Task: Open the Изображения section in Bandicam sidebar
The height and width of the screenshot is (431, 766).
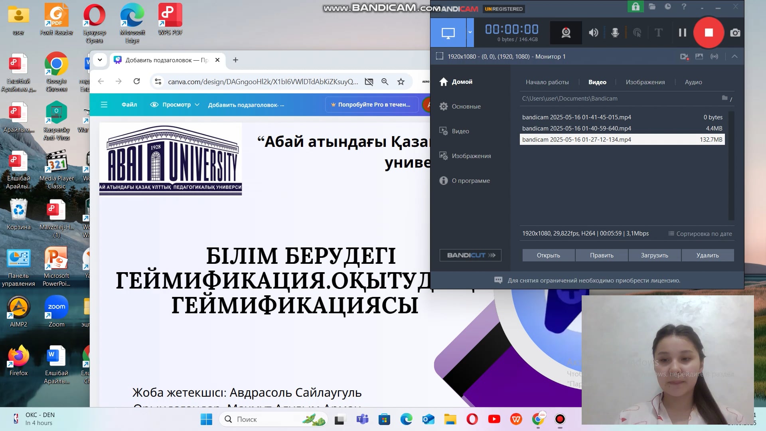Action: pyautogui.click(x=471, y=156)
